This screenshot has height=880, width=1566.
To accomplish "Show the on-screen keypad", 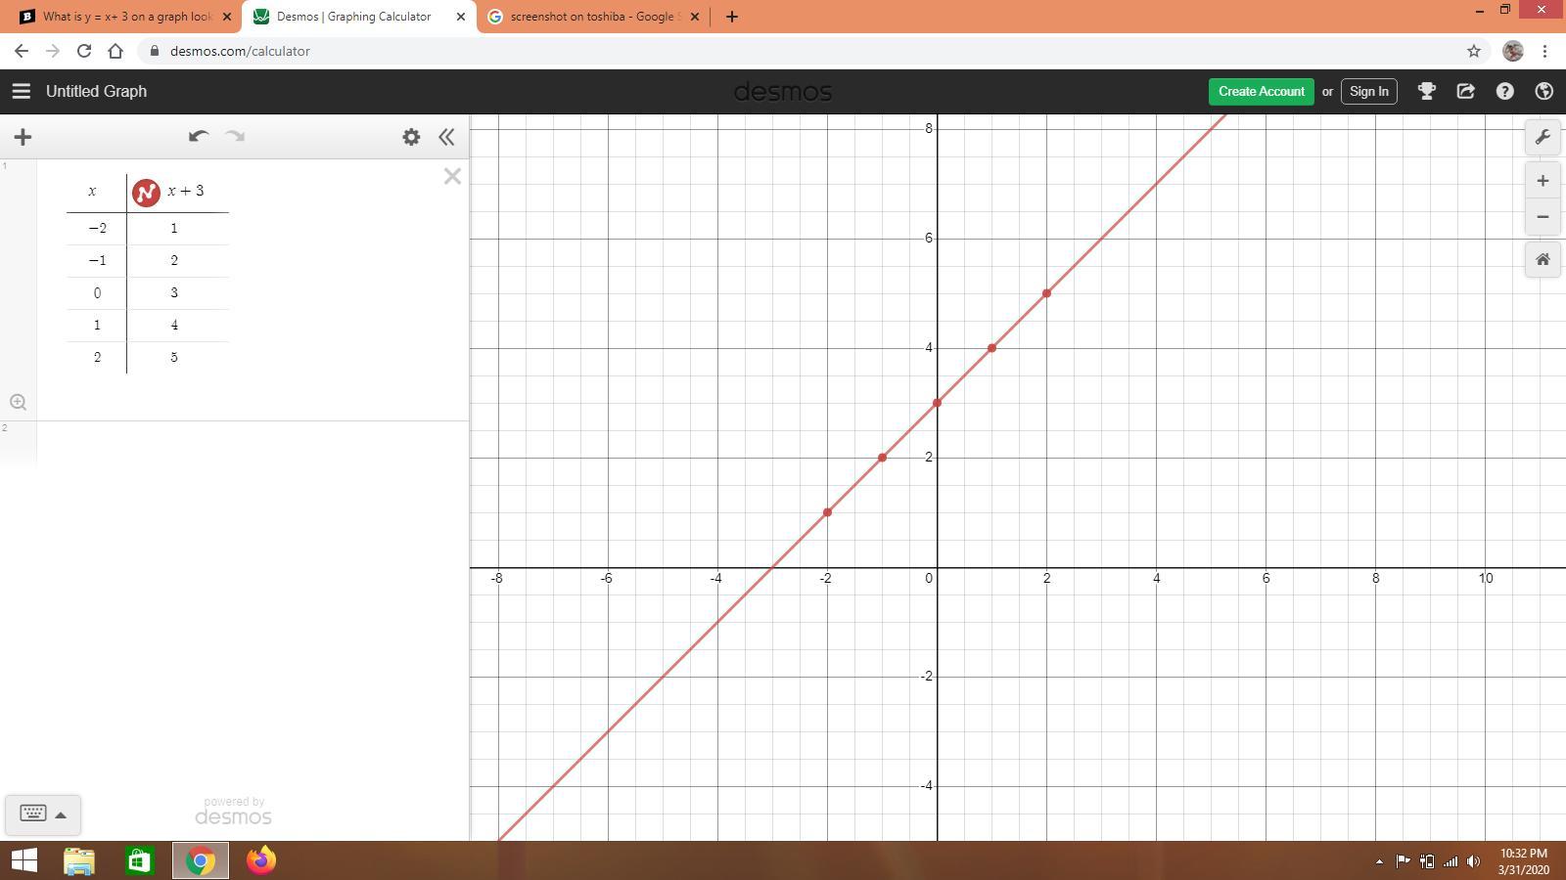I will point(33,814).
